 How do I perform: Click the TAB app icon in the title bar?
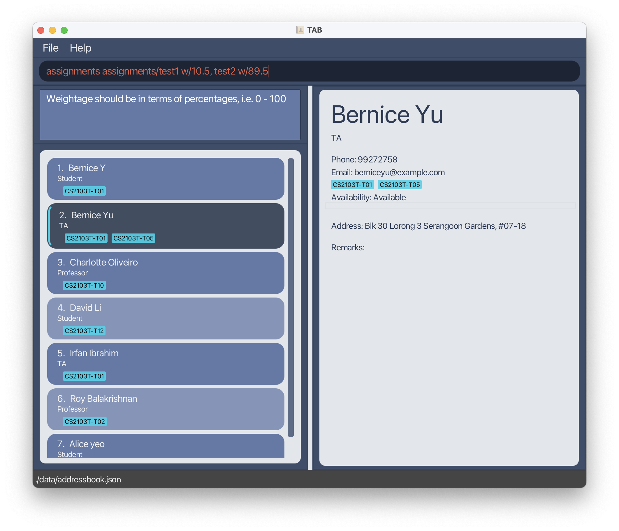coord(300,30)
